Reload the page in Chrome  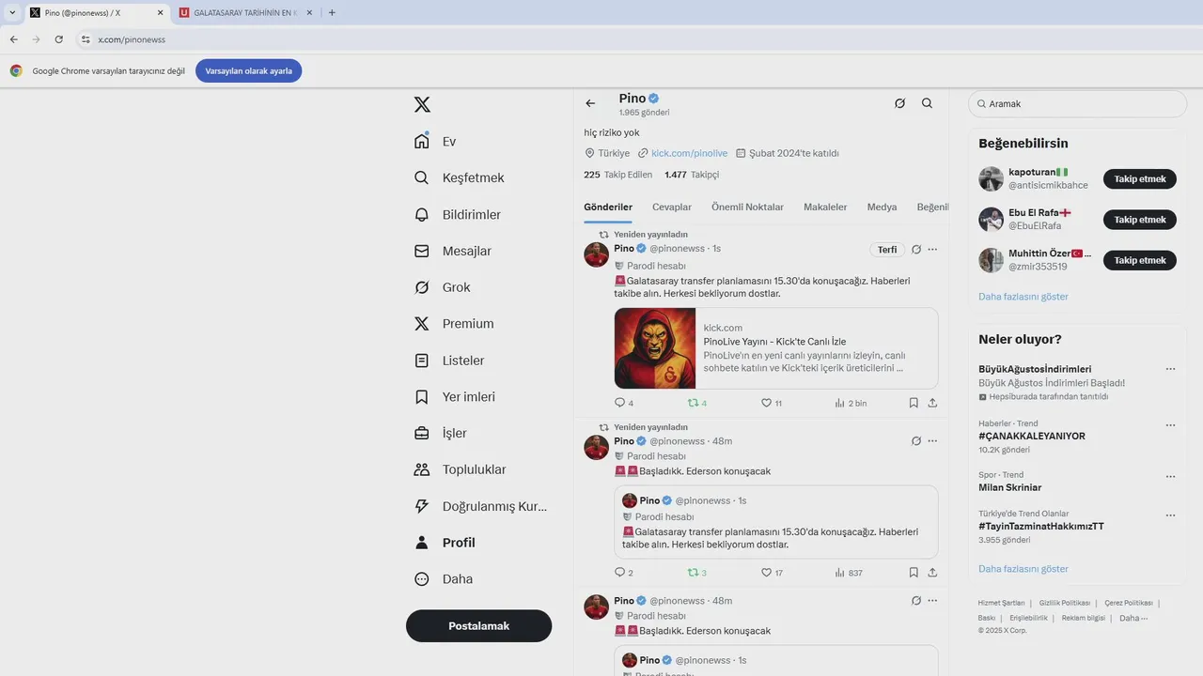click(59, 39)
